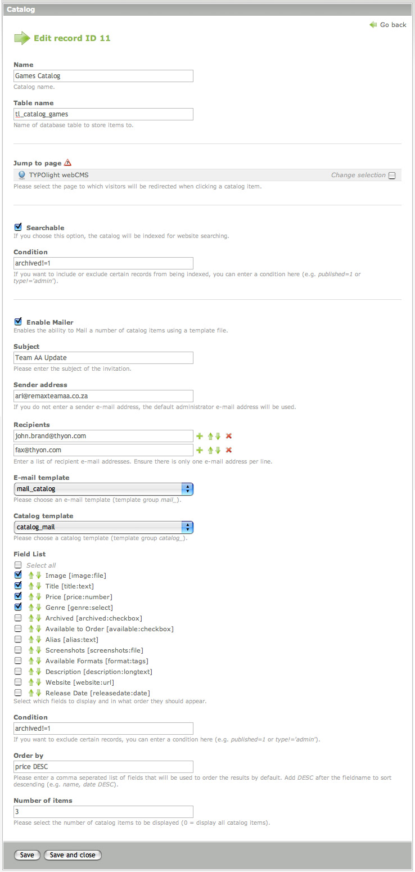Toggle the Change selection checkbox

[x=392, y=176]
